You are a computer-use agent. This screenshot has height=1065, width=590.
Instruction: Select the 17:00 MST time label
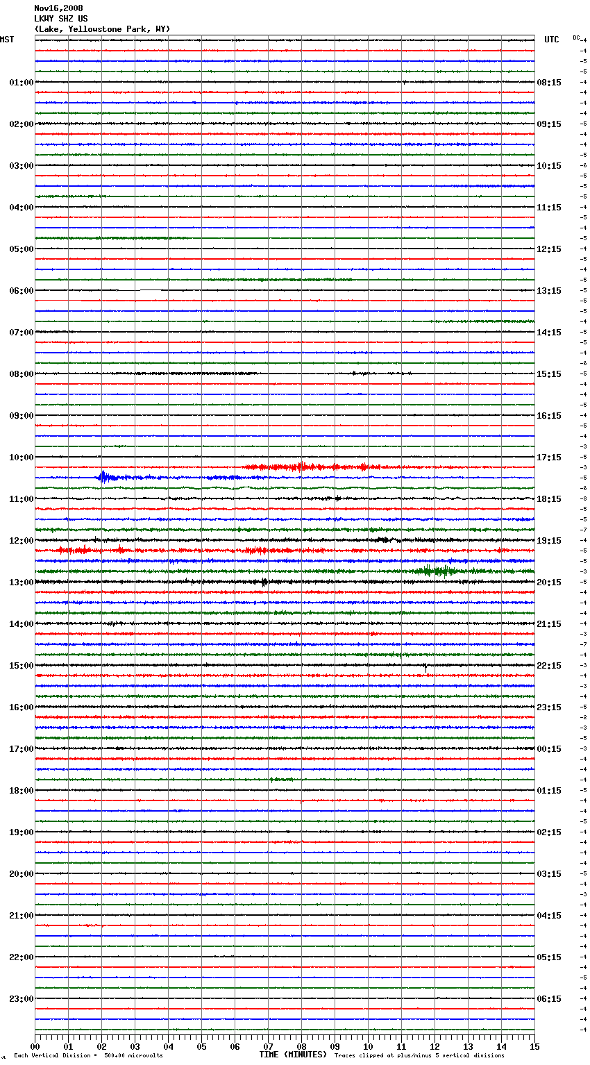[22, 749]
